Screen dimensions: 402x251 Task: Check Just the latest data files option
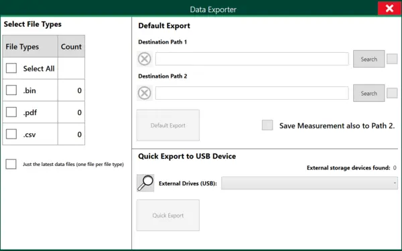pos(11,164)
